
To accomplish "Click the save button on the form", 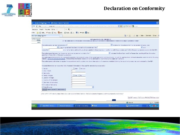I will 49,89.
